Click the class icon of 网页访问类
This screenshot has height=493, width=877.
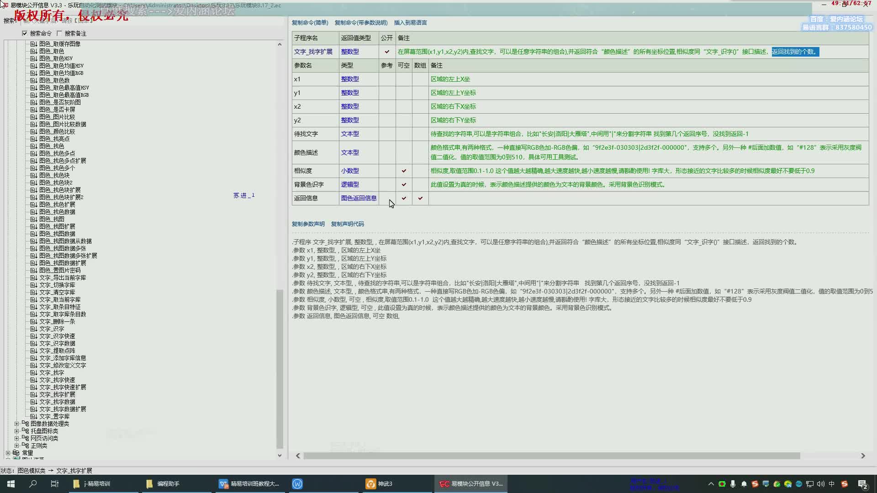(26, 438)
